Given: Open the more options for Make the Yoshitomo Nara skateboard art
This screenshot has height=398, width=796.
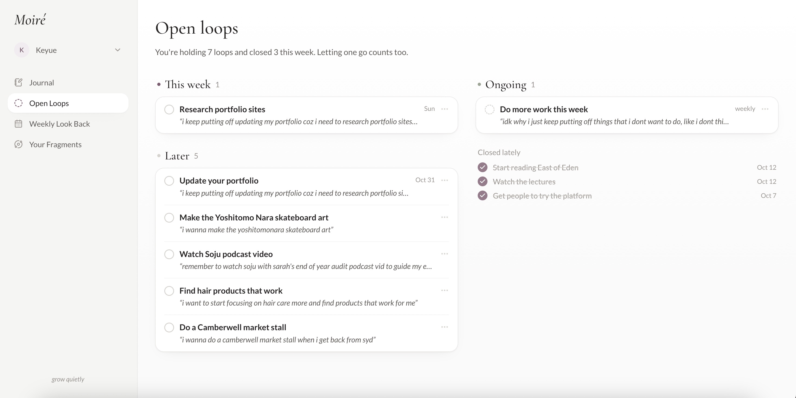Looking at the screenshot, I should coord(444,217).
